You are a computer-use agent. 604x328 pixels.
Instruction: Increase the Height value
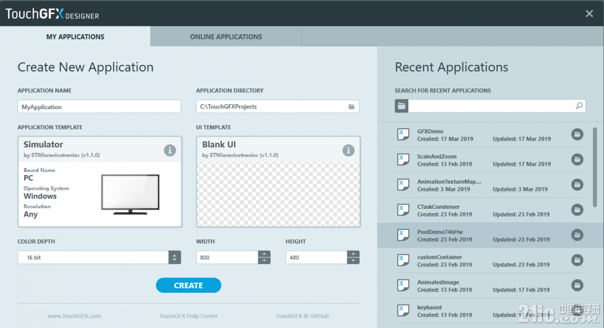pyautogui.click(x=353, y=254)
